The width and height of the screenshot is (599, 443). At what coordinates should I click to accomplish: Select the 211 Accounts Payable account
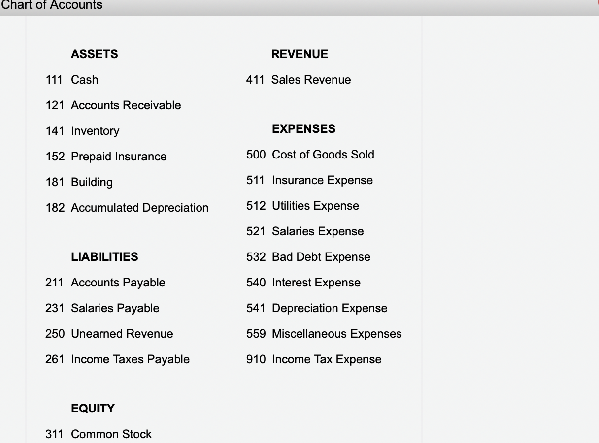coord(105,283)
